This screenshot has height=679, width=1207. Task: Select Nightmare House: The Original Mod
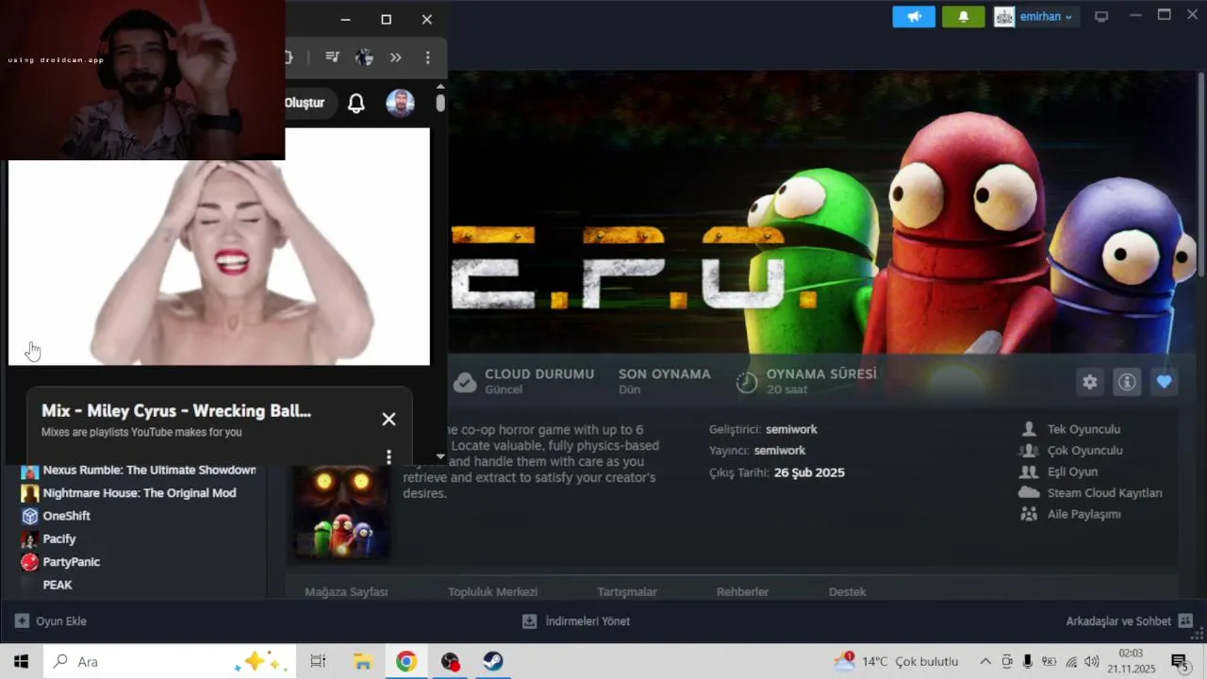click(x=140, y=493)
